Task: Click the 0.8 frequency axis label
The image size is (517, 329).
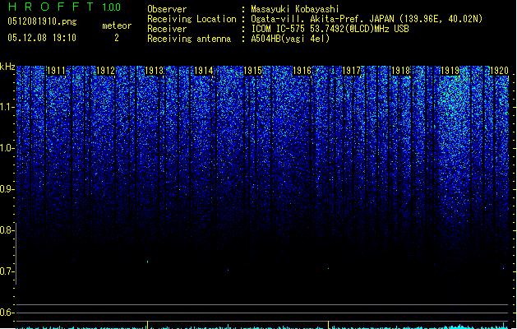Action: click(x=7, y=230)
